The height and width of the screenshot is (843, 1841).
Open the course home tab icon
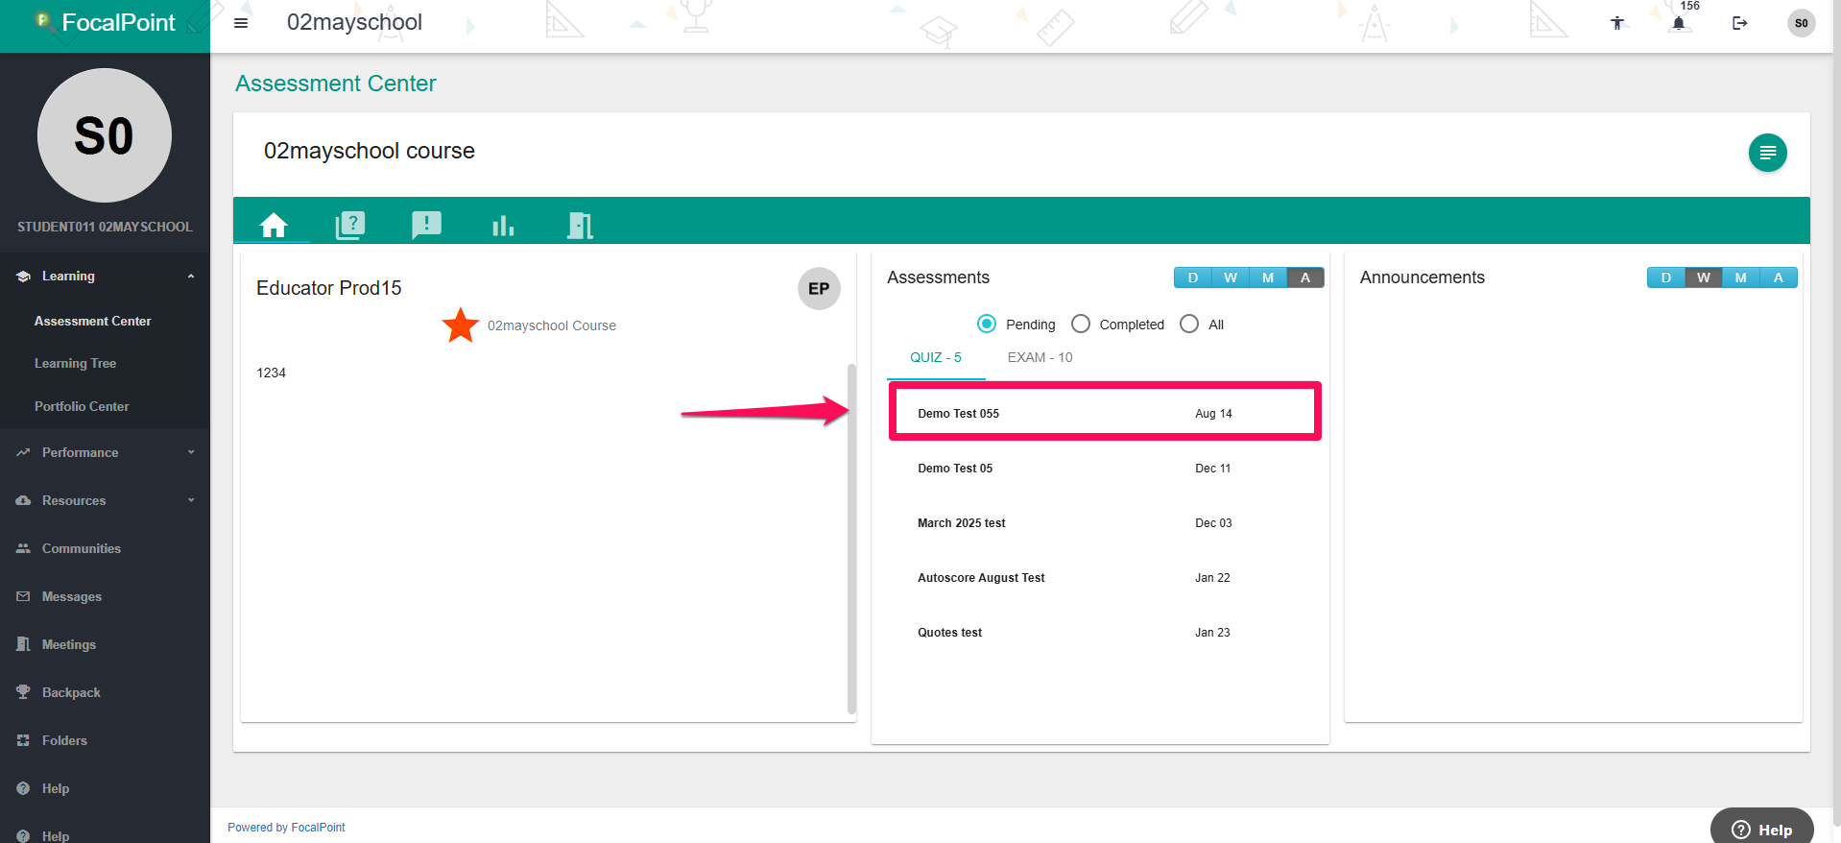[x=274, y=226]
